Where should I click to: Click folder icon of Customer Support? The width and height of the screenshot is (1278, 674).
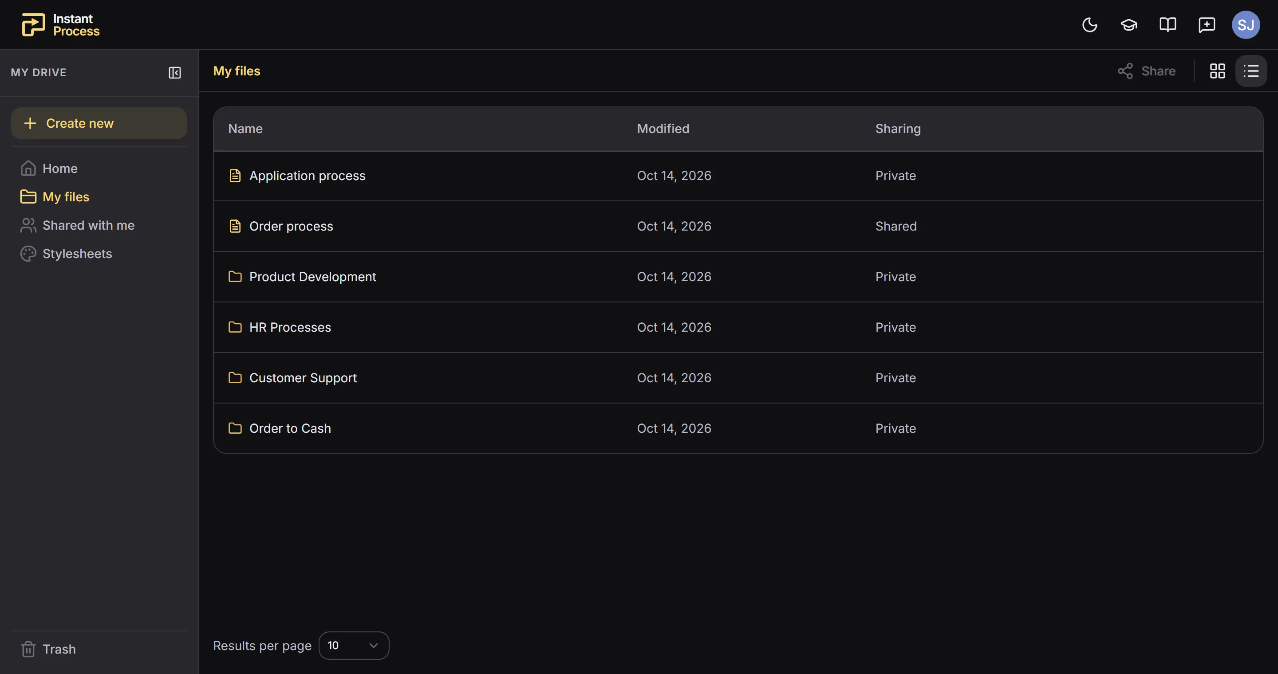tap(235, 378)
